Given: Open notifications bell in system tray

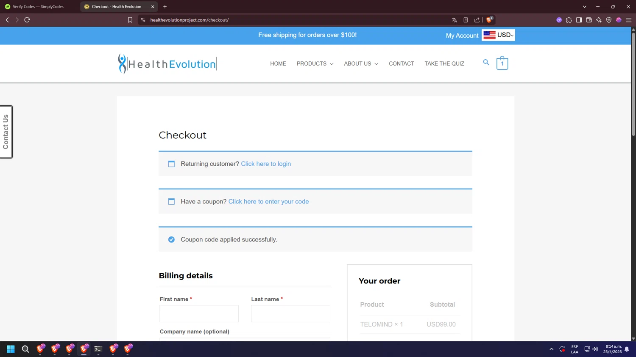Looking at the screenshot, I should [x=627, y=349].
